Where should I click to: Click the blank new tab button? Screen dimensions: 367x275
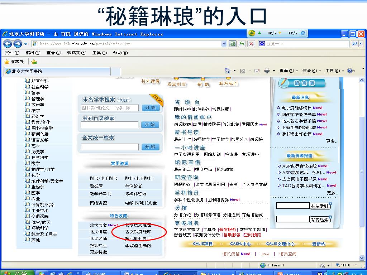point(116,71)
